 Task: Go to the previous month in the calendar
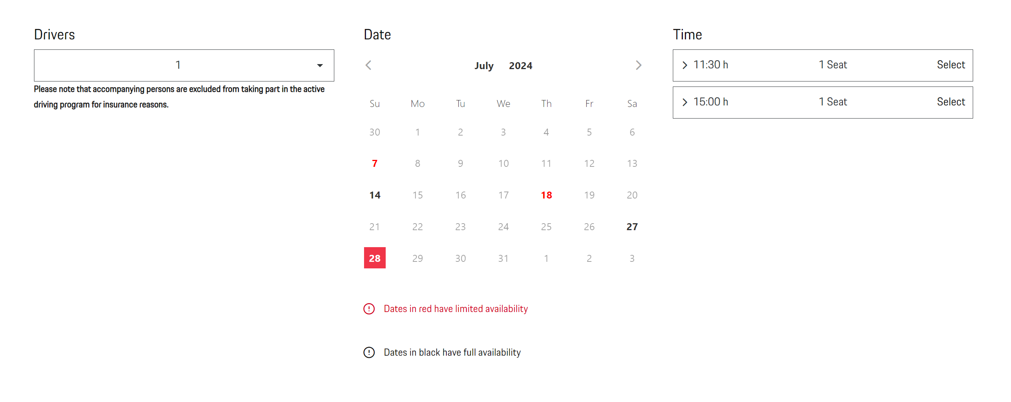pyautogui.click(x=368, y=65)
